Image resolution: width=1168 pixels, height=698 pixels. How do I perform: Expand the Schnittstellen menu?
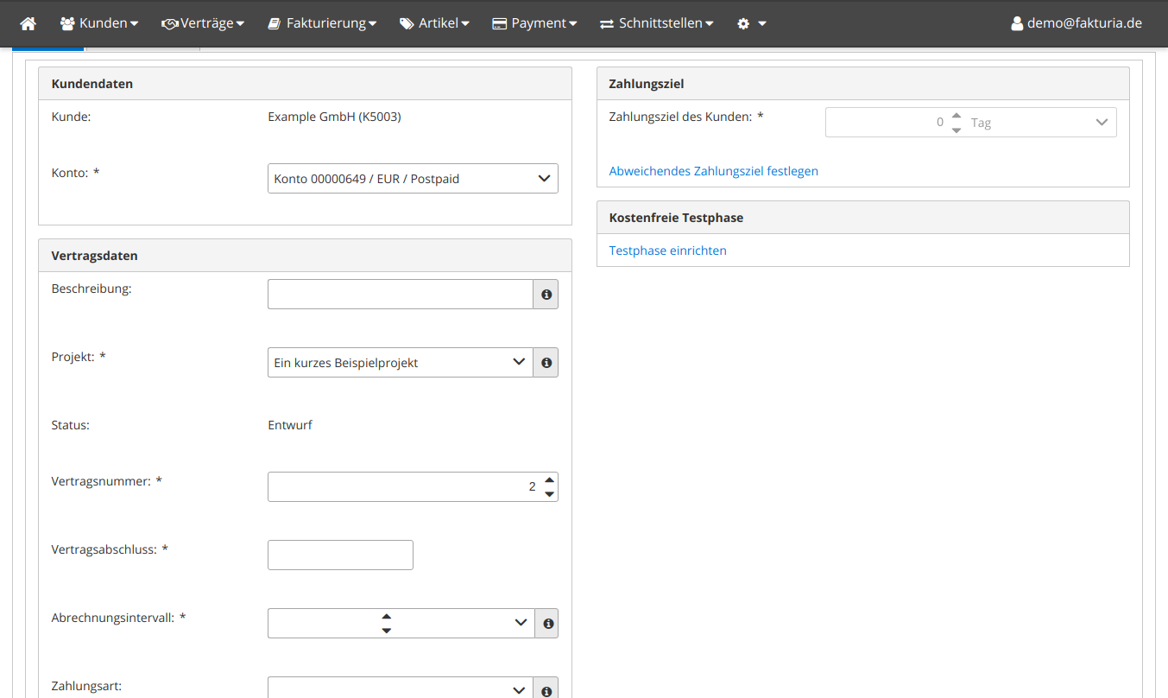click(x=656, y=23)
